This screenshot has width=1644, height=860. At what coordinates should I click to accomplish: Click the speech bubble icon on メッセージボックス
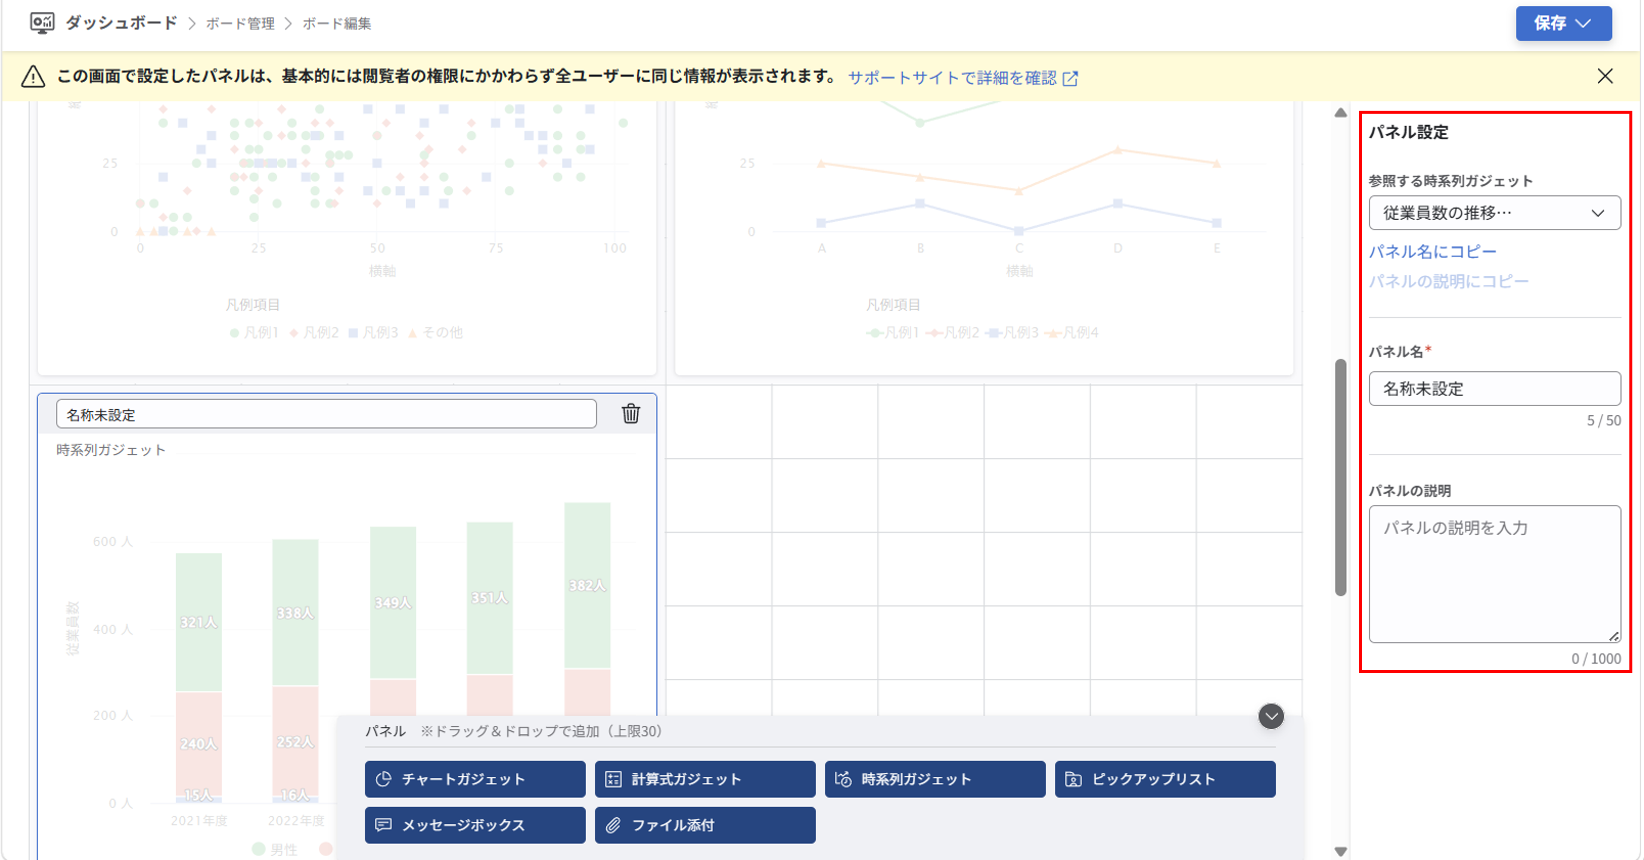[384, 825]
